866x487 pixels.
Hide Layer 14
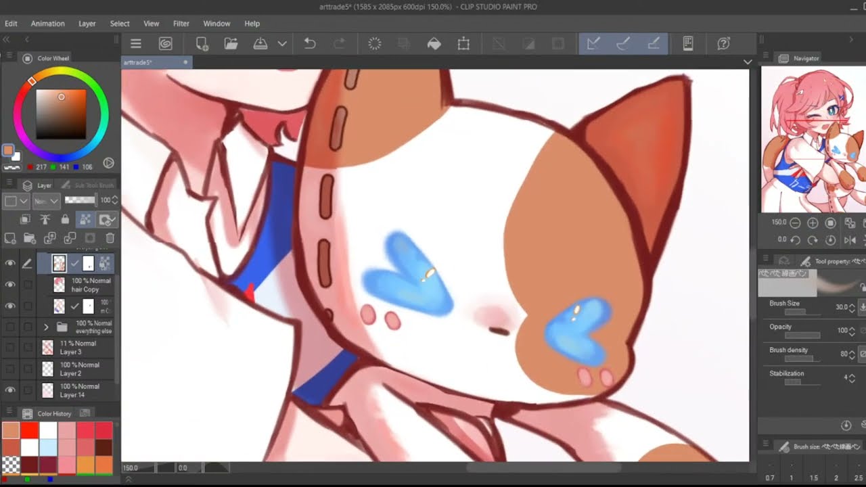point(10,390)
